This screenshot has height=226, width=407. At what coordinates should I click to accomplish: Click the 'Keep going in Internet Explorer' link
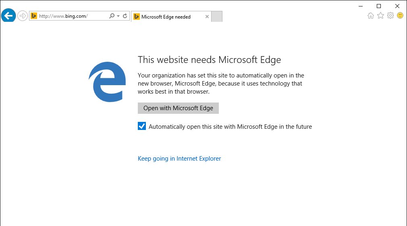tap(179, 159)
